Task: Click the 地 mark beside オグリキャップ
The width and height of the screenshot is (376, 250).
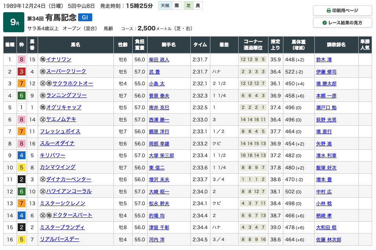Action: point(42,108)
